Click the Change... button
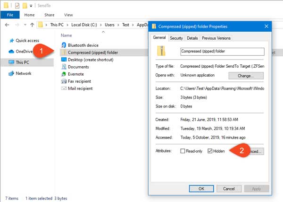This screenshot has height=202, width=283. tap(246, 76)
